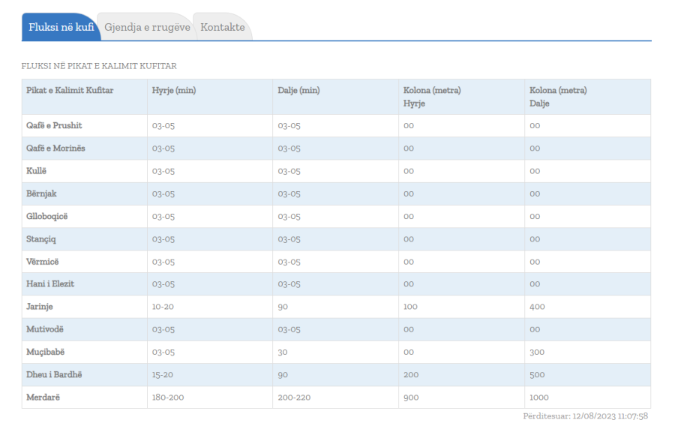Click Merdarë entry time 180-200

click(168, 397)
